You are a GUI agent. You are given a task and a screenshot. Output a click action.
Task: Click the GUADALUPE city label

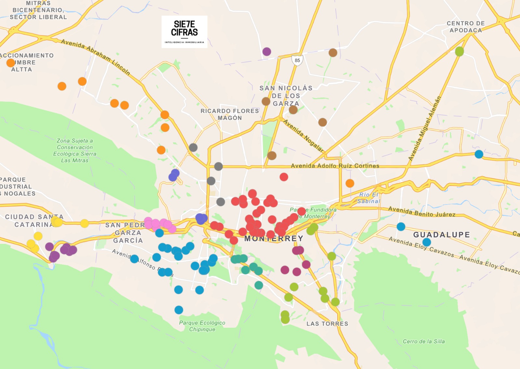point(442,235)
